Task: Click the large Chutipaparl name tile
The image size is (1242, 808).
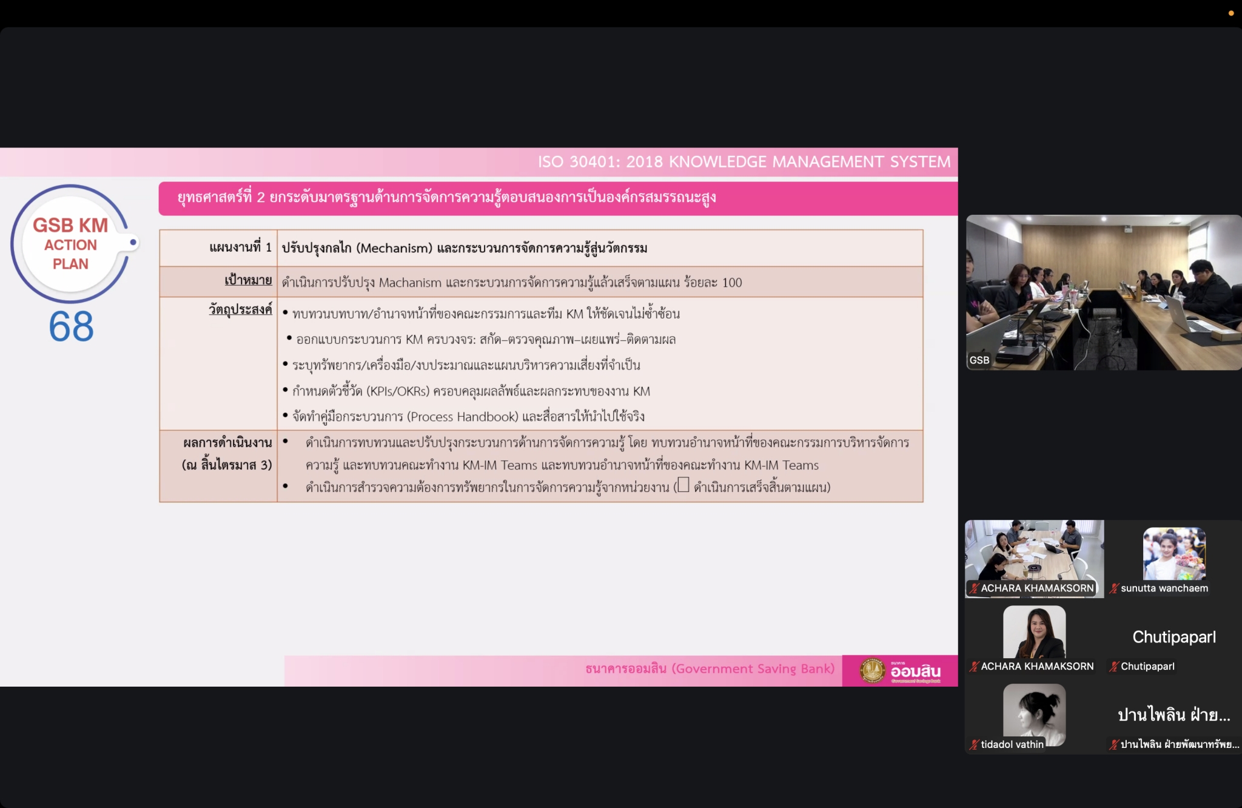Action: click(1174, 637)
